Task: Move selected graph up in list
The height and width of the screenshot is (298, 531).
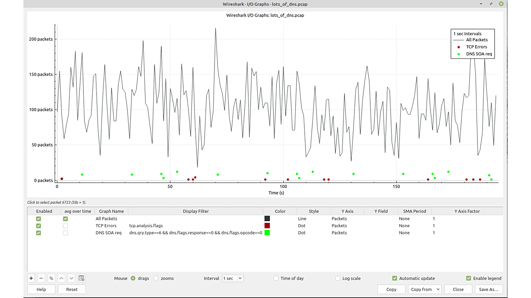Action: coord(61,278)
